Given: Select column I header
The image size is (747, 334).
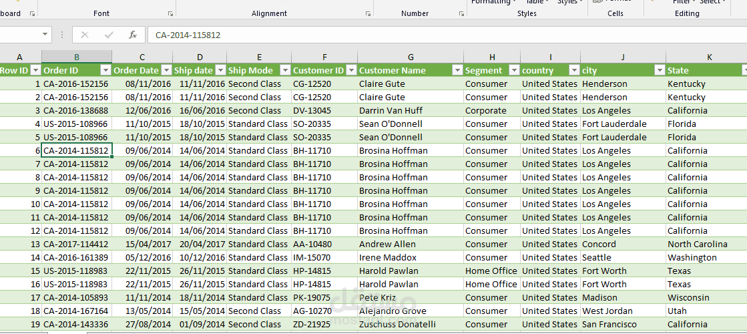Looking at the screenshot, I should pos(550,57).
